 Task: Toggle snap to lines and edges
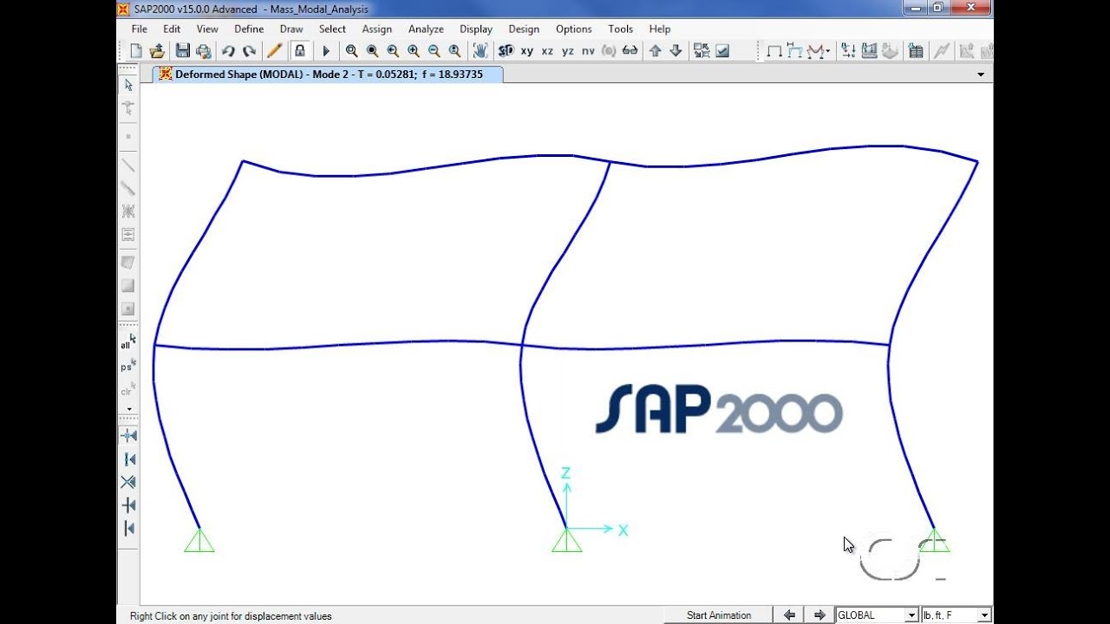tap(128, 528)
